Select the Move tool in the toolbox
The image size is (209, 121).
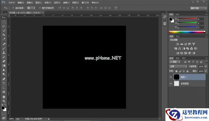click(x=4, y=17)
